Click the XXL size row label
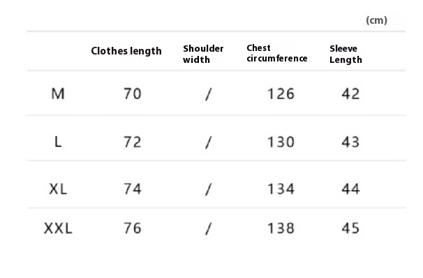Viewport: 423px width, 278px height. click(x=58, y=228)
